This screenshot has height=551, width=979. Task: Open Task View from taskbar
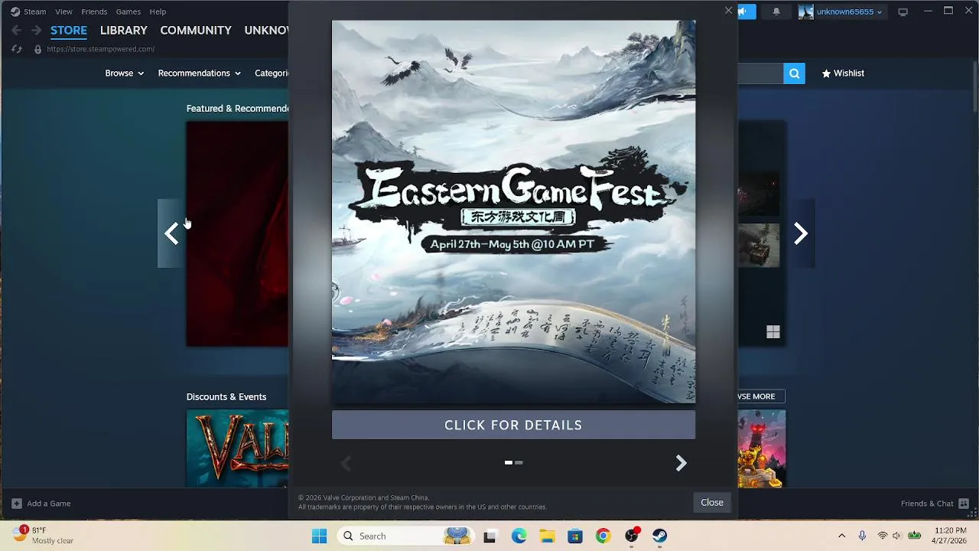pyautogui.click(x=489, y=536)
